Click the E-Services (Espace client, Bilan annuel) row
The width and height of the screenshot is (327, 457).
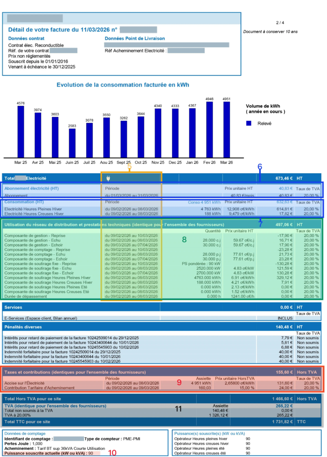tap(47, 318)
